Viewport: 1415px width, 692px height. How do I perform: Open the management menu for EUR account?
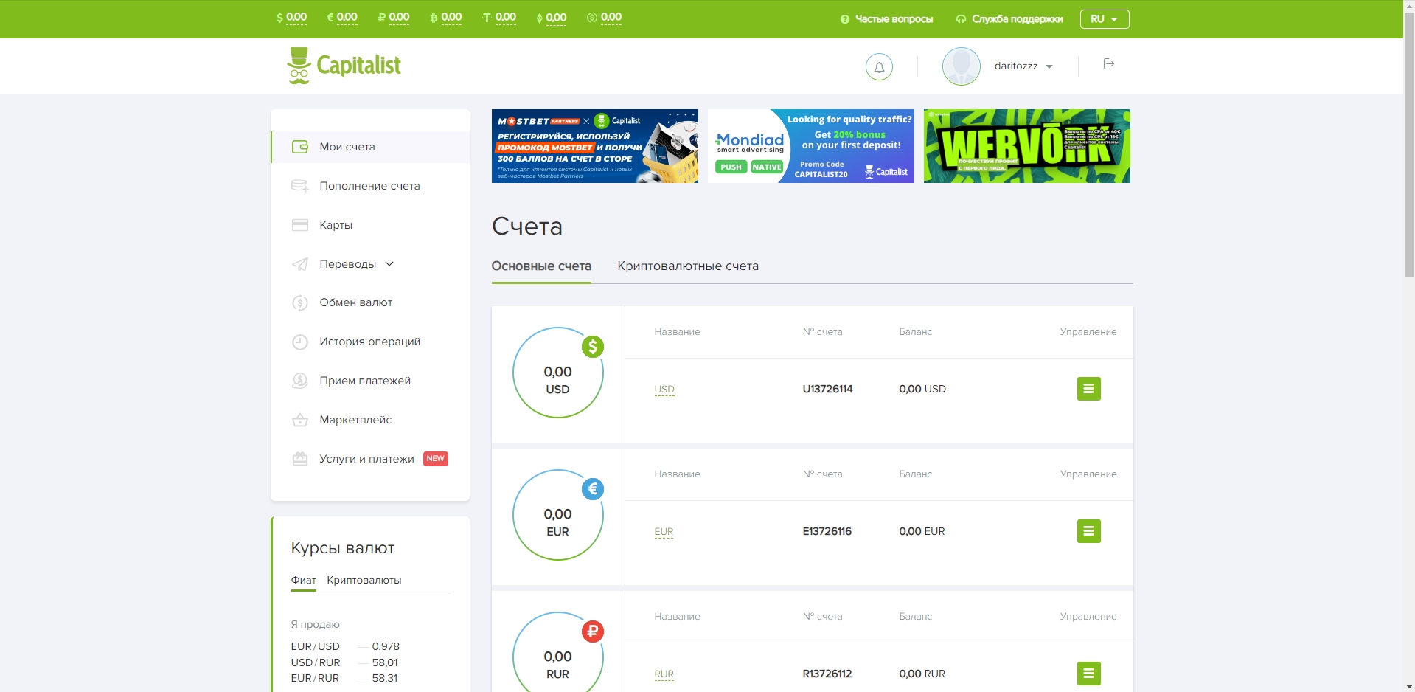click(1089, 531)
